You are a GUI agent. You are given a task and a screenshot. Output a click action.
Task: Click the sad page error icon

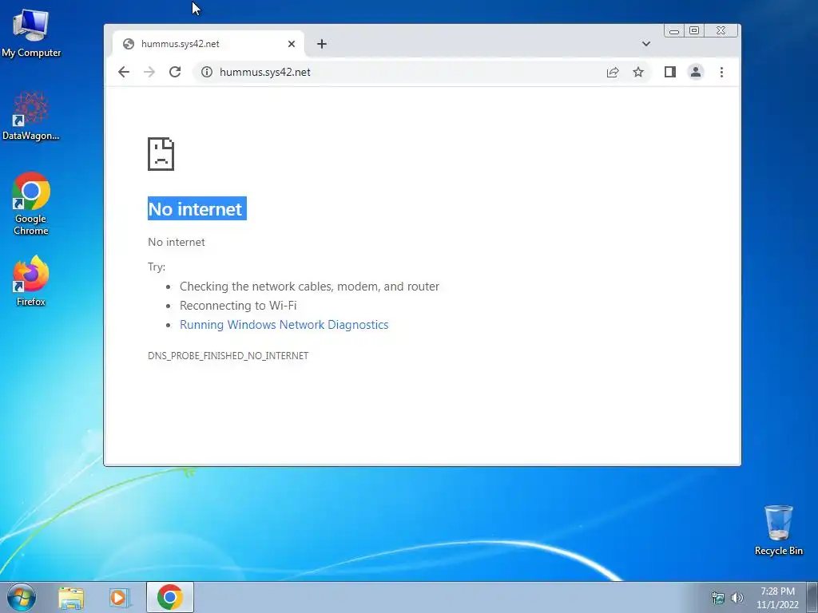(x=161, y=154)
